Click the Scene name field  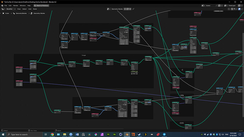click(210, 6)
